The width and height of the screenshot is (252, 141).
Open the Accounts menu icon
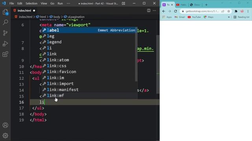pyautogui.click(x=5, y=125)
